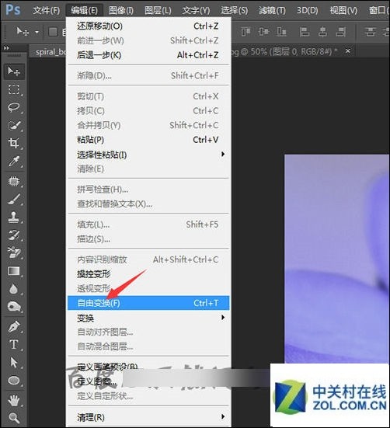The width and height of the screenshot is (390, 428).
Task: Choose 操控变形 menu entry
Action: click(x=148, y=274)
